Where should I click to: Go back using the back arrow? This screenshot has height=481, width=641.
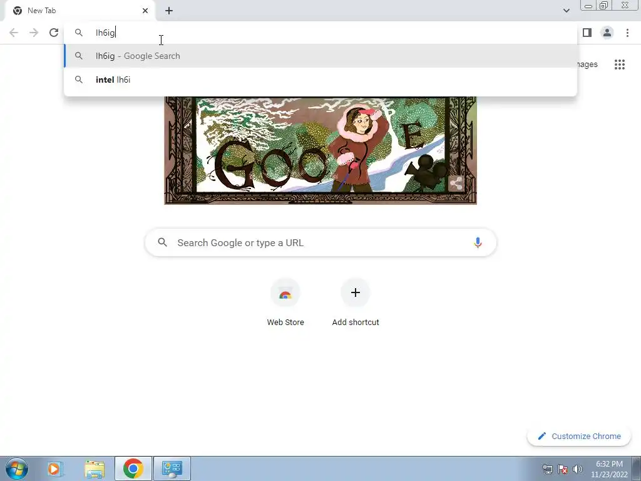coord(14,33)
